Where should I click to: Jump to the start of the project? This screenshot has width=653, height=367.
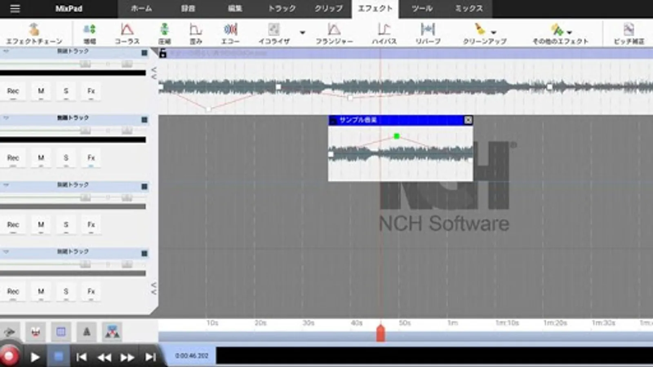click(x=81, y=357)
